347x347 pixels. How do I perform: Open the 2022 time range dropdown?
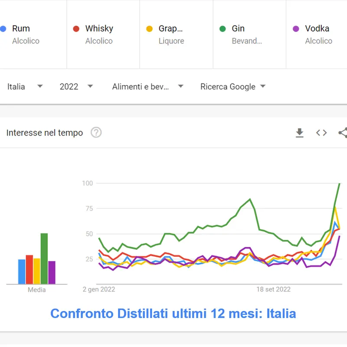tap(76, 86)
